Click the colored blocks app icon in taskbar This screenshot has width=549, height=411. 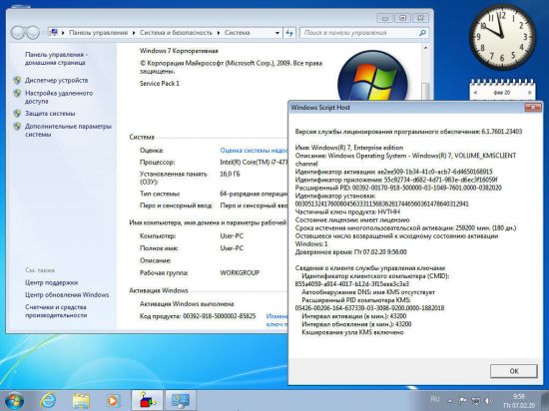148,401
